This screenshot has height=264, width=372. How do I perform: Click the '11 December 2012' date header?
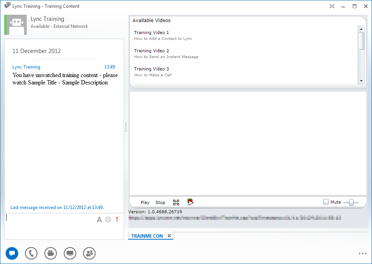pos(36,51)
